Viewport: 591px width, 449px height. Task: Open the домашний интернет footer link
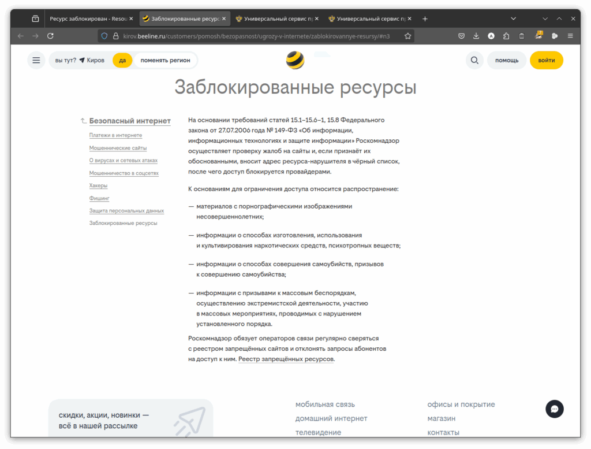tap(331, 418)
